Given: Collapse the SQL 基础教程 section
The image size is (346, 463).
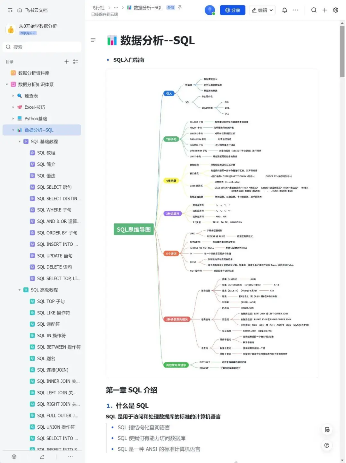Looking at the screenshot, I should pyautogui.click(x=20, y=141).
